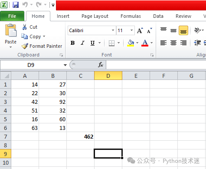Expand the font size dropdown

coord(132,30)
